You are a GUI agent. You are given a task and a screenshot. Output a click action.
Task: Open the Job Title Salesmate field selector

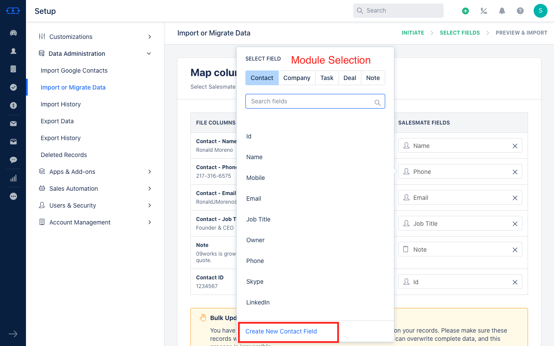(x=460, y=224)
